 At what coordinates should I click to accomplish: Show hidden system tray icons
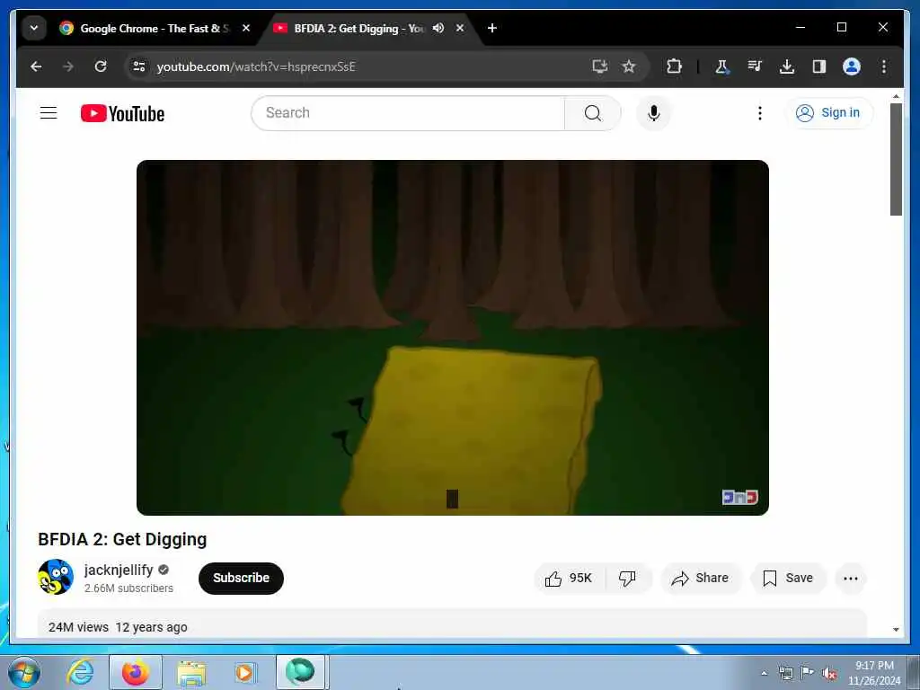(x=764, y=674)
